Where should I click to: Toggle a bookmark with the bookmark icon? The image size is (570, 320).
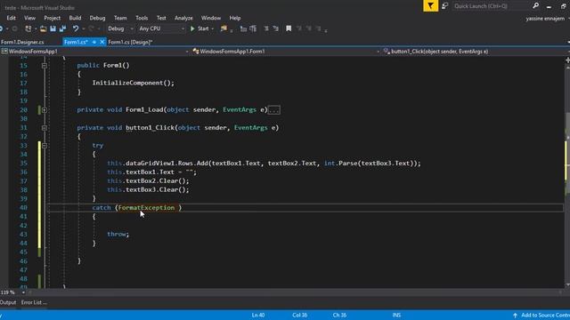click(289, 28)
